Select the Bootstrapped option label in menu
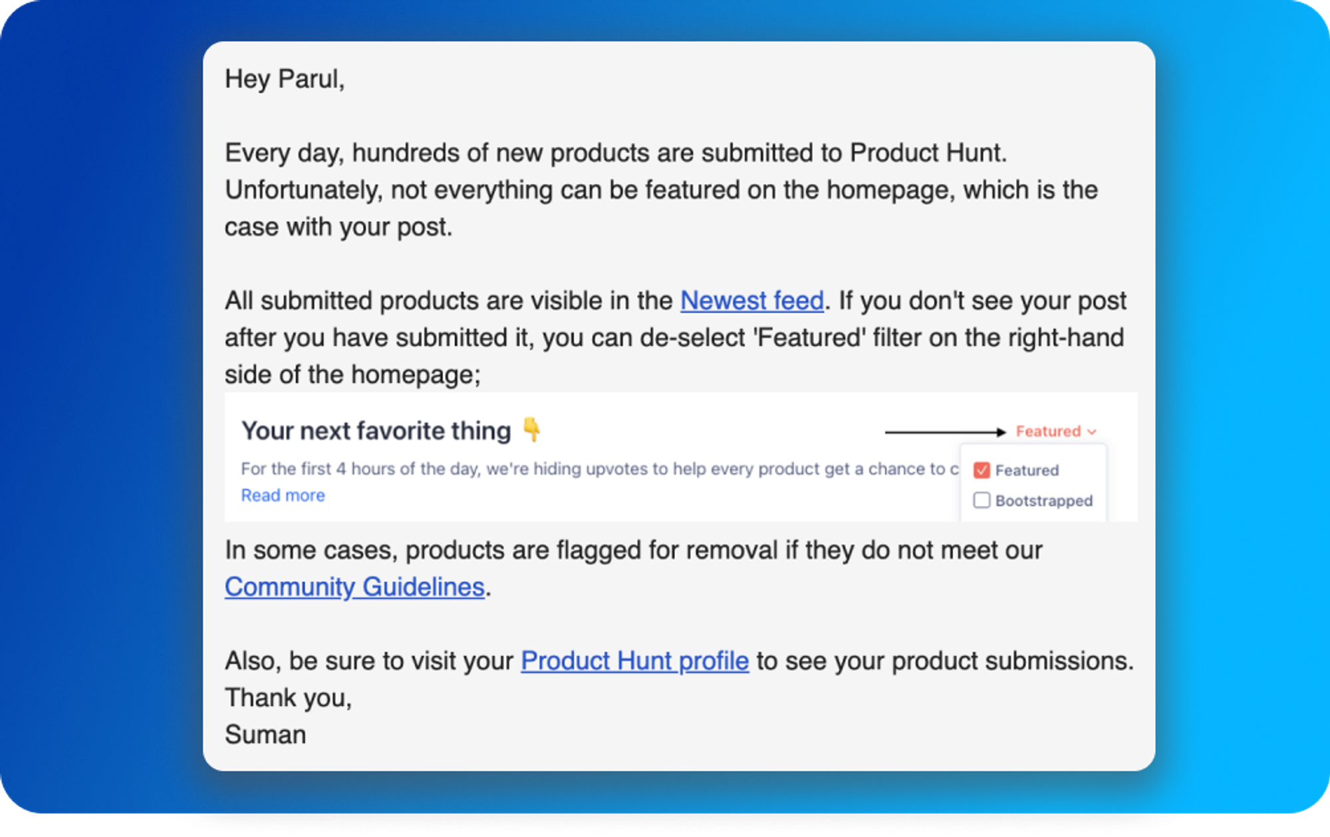Viewport: 1330px width, 837px height. pyautogui.click(x=1043, y=501)
